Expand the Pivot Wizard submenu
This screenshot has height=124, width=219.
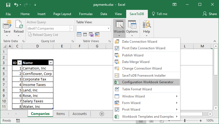coord(147,109)
